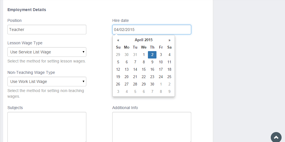The height and width of the screenshot is (142, 285).
Task: Click "Select the method for setting lesson wages."
Action: tap(47, 61)
